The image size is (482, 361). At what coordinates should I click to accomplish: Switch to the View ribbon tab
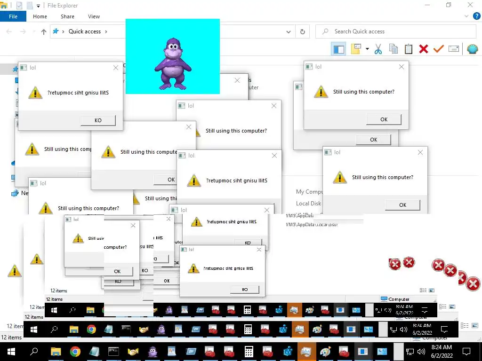(94, 16)
